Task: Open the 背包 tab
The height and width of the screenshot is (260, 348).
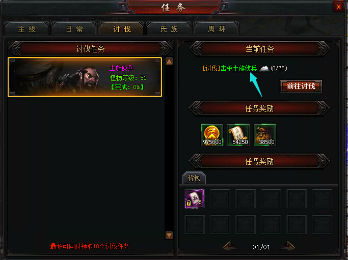Action: click(194, 178)
